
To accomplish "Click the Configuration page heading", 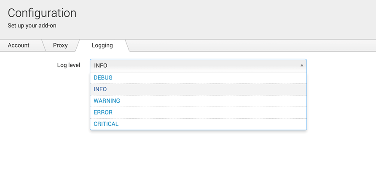I will (x=42, y=13).
